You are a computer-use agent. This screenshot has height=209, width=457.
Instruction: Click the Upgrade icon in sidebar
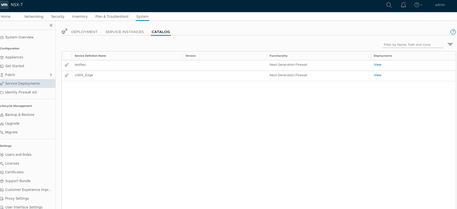click(2, 124)
